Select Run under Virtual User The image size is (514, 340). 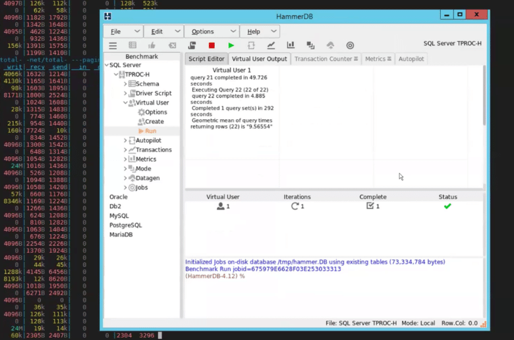[x=150, y=131]
